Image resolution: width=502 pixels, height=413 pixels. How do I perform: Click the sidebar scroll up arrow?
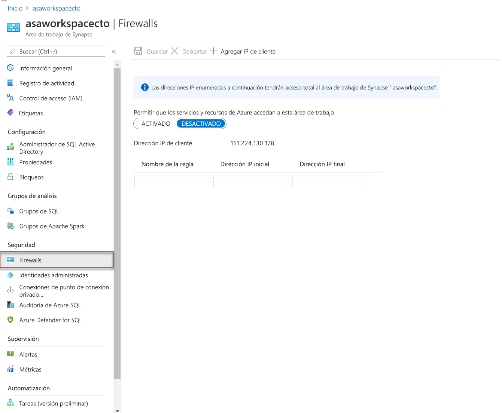(117, 65)
